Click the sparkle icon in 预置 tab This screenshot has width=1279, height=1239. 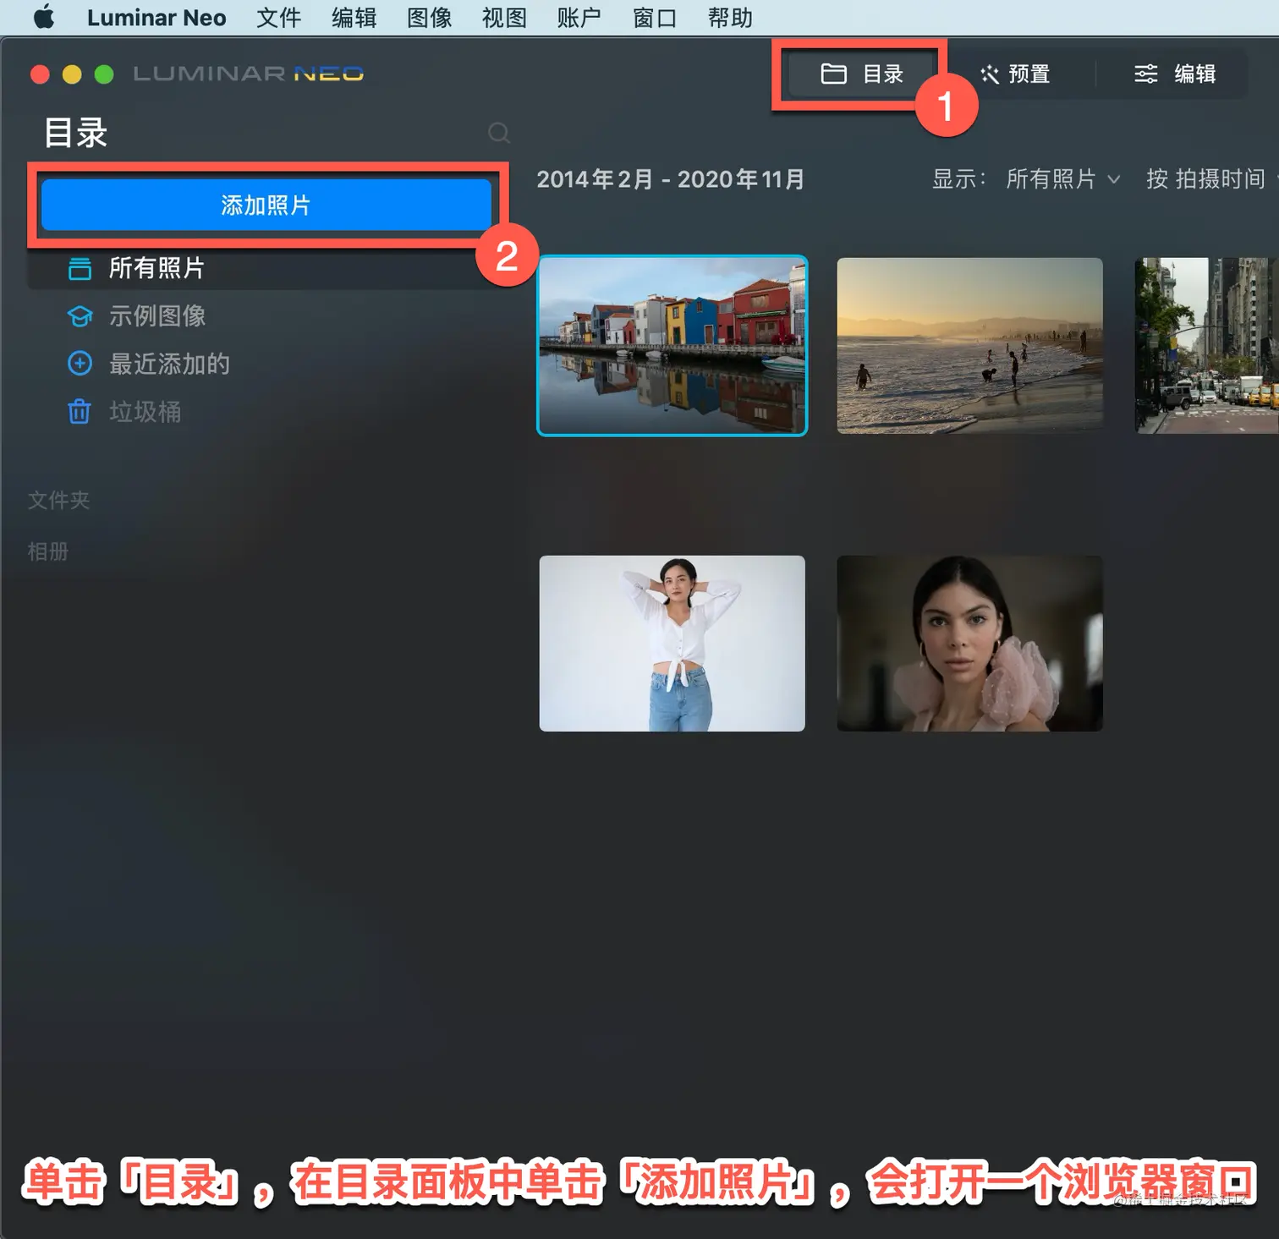[x=989, y=74]
